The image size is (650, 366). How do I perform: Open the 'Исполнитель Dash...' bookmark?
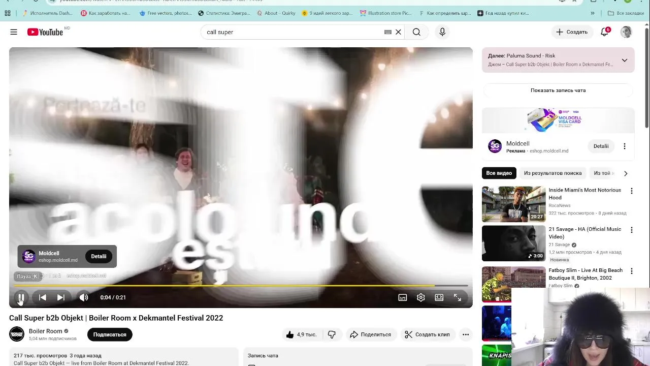pyautogui.click(x=48, y=13)
